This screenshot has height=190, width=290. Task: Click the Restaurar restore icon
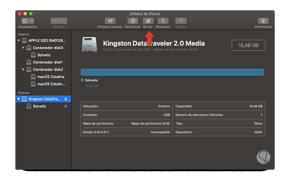pos(163,21)
